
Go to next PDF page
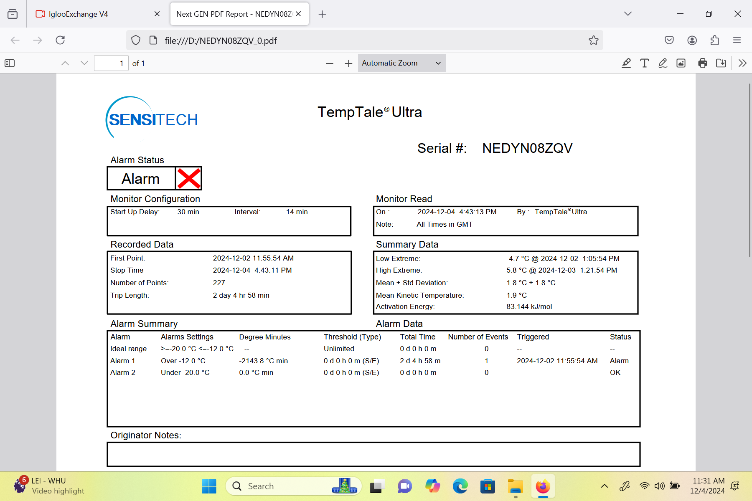tap(84, 63)
